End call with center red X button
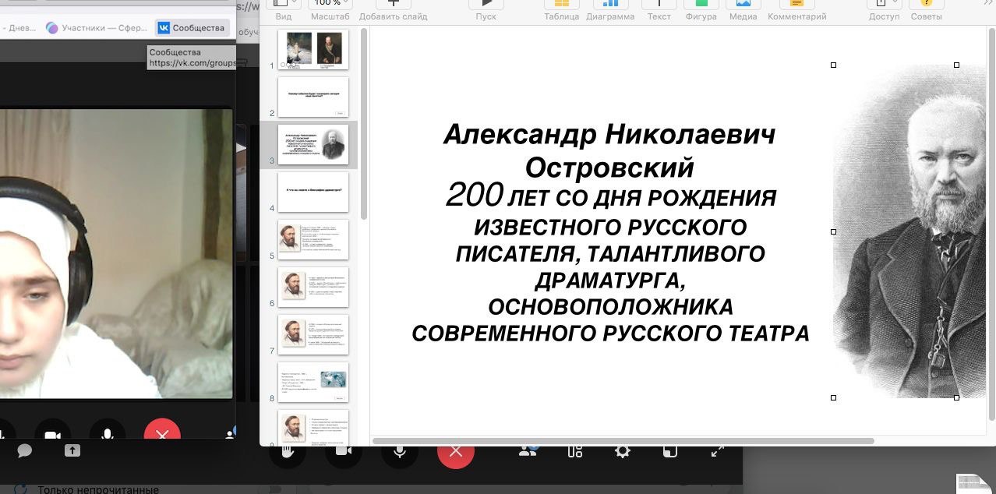996x494 pixels. point(456,450)
